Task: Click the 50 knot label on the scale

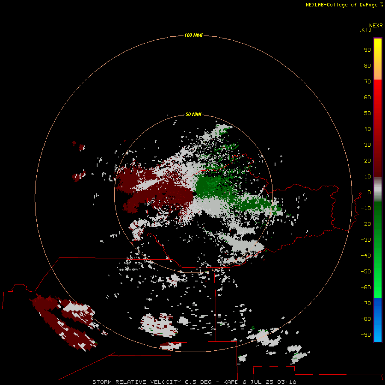Action: [x=367, y=113]
